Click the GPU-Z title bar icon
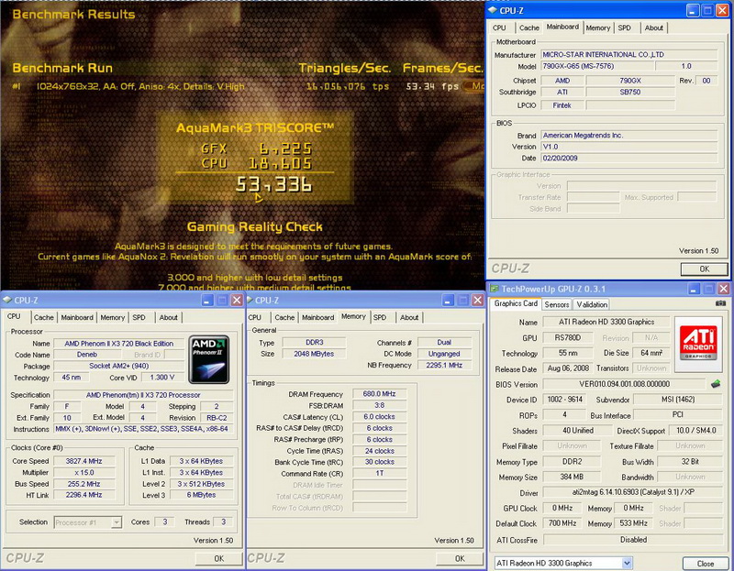734x571 pixels. coord(494,288)
